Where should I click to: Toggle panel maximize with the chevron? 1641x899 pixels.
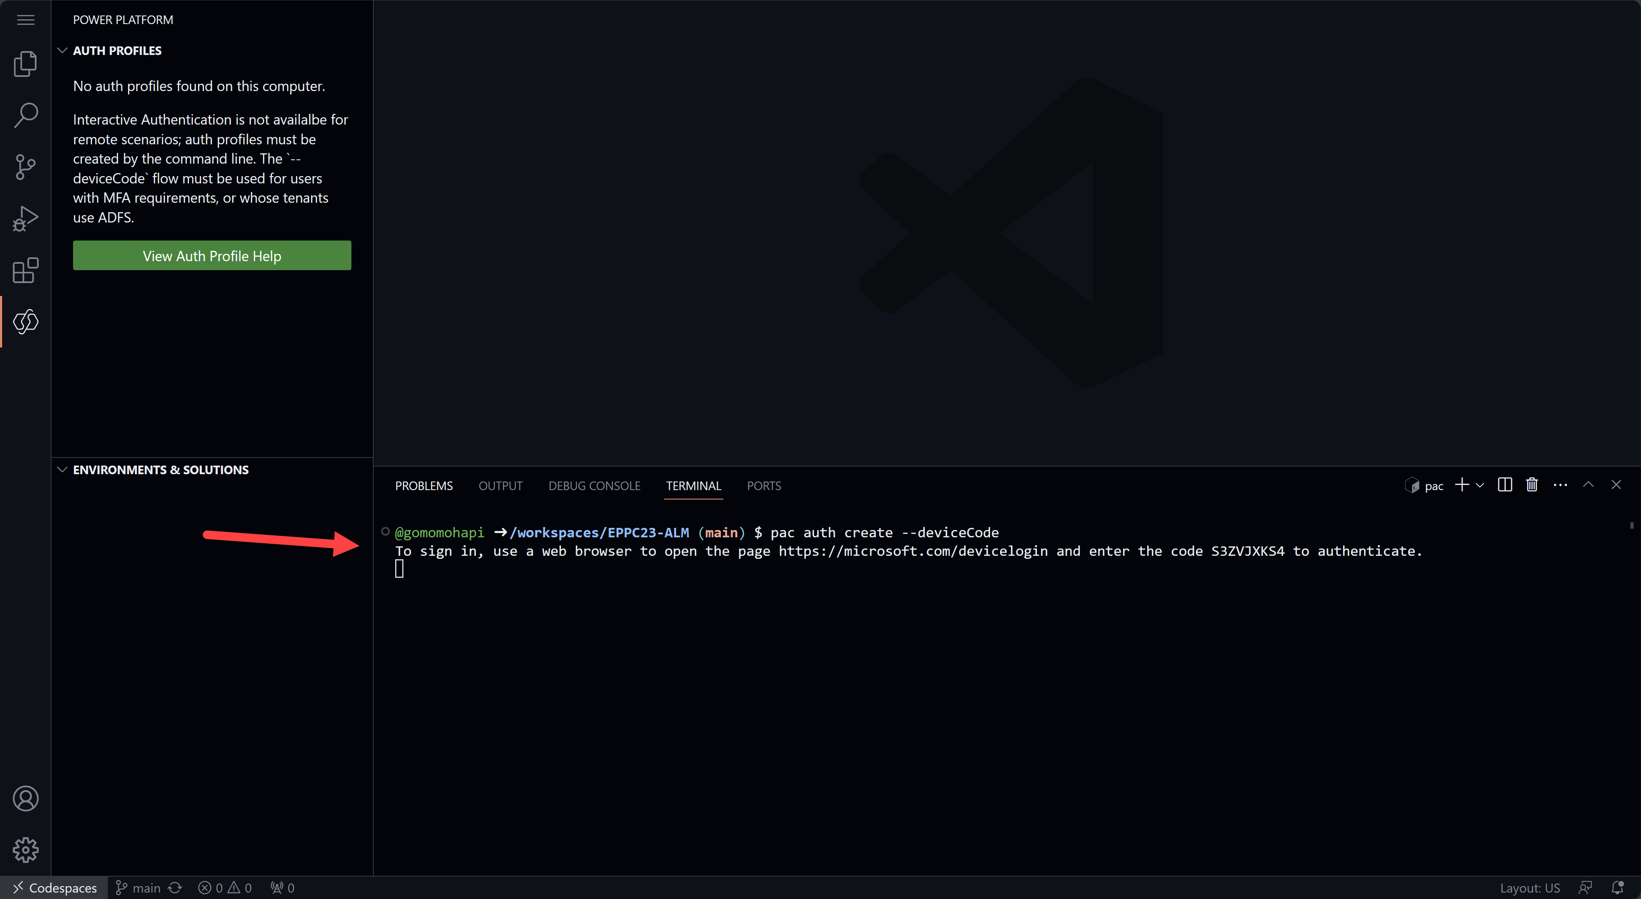click(1588, 485)
